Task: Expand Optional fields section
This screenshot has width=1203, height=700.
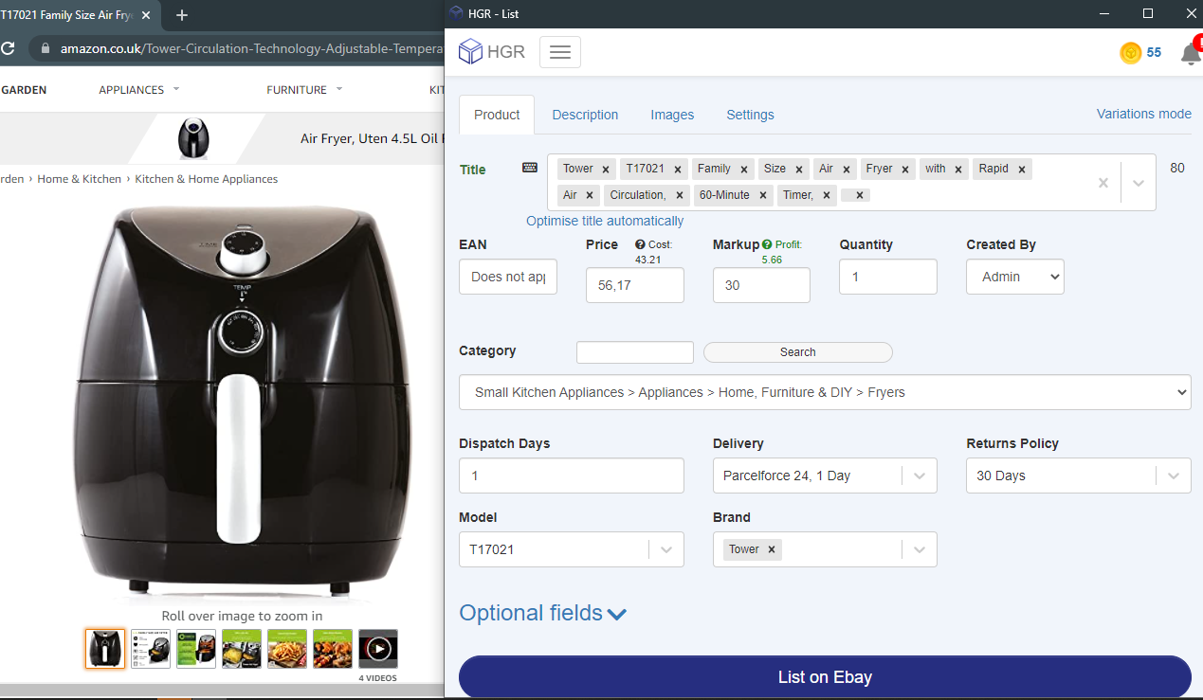Action: 543,614
